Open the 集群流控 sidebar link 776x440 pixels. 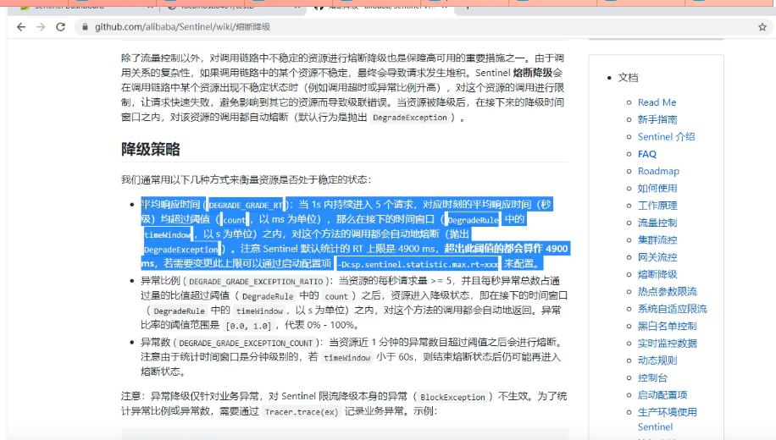[x=657, y=239]
